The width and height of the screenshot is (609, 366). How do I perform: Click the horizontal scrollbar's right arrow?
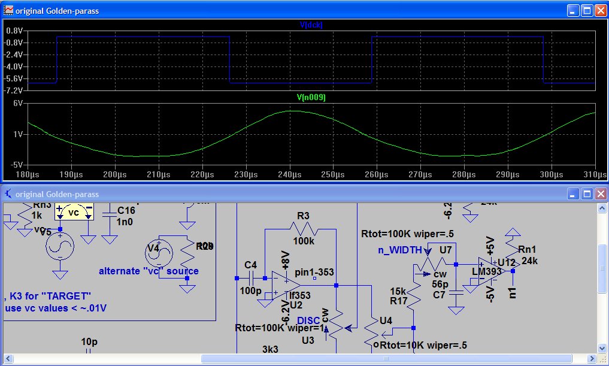[592, 359]
